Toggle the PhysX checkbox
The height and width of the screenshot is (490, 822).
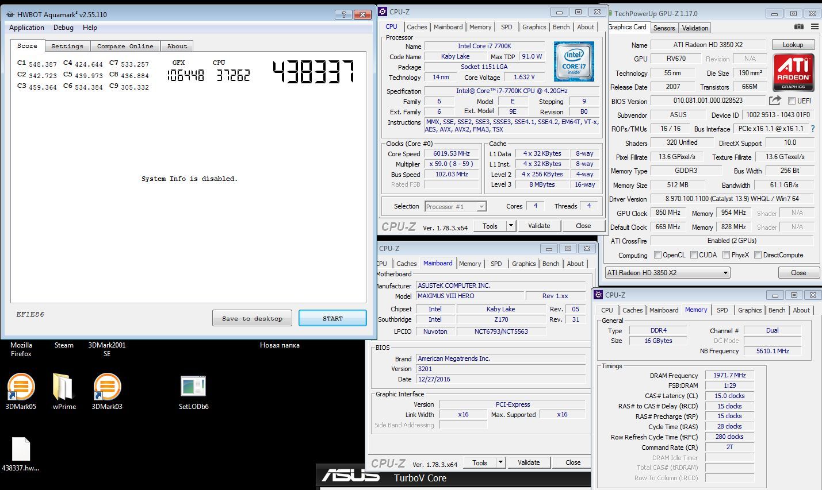tap(726, 255)
